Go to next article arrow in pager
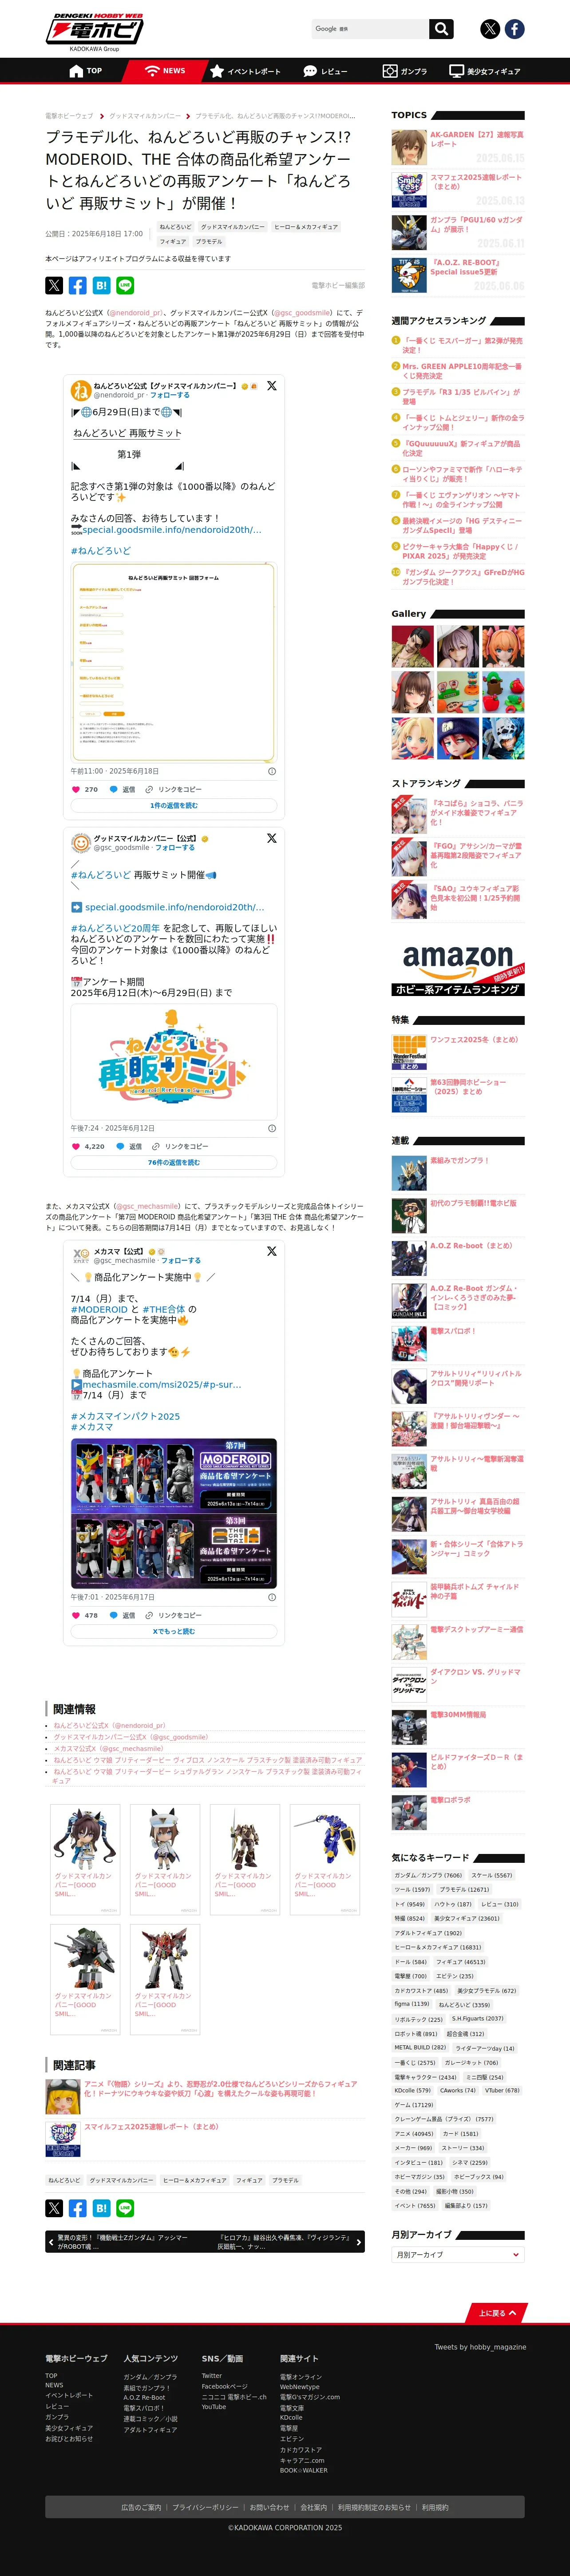Screen dimensions: 570x2576 359,2243
